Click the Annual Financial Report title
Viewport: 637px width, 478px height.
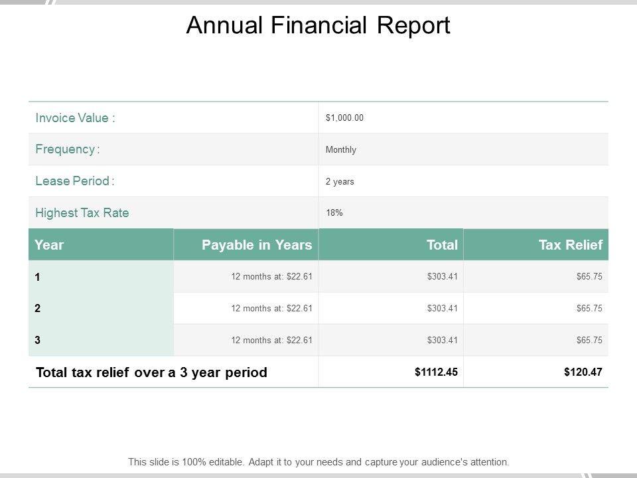tap(318, 25)
